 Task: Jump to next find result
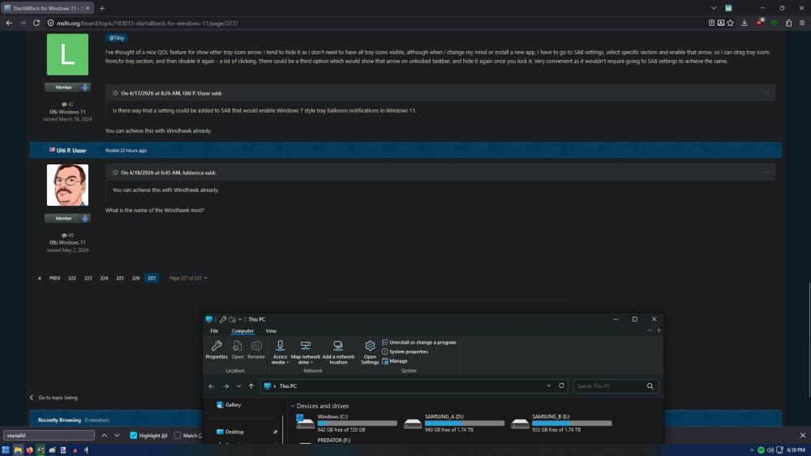click(117, 435)
